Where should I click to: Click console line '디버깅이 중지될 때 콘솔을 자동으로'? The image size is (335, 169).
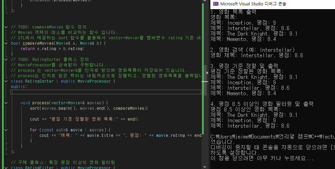coord(273,148)
